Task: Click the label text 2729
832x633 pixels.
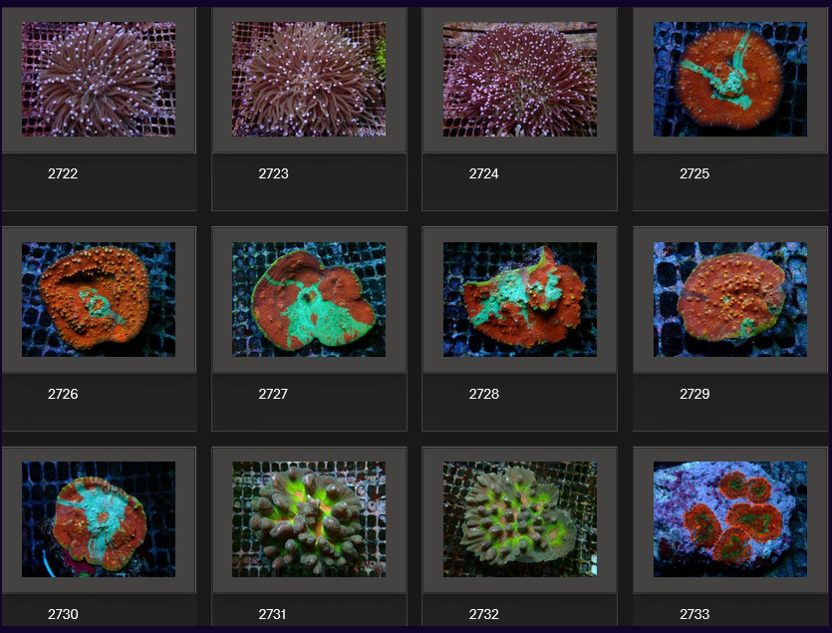Action: point(694,394)
